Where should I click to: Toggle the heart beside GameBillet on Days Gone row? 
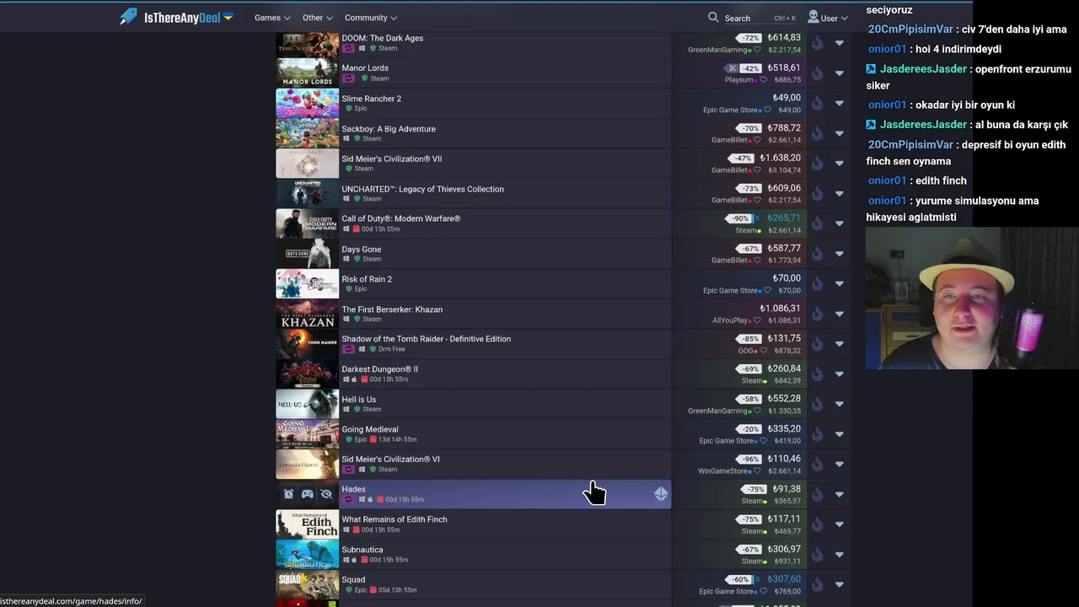757,261
